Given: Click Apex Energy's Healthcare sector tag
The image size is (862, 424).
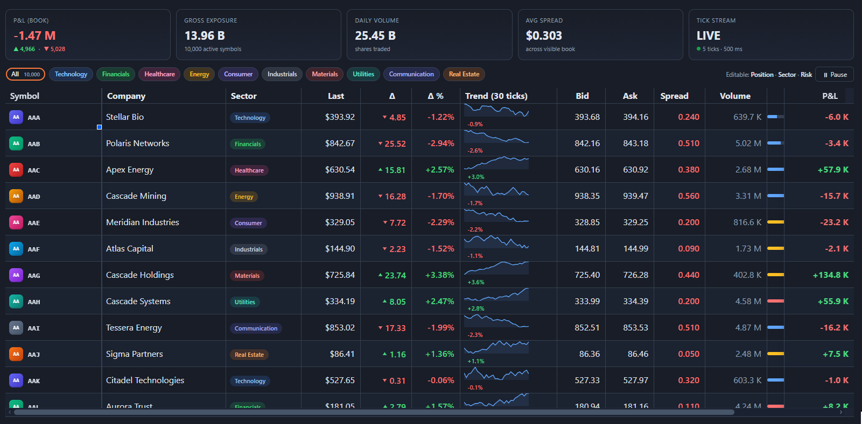Looking at the screenshot, I should click(249, 170).
